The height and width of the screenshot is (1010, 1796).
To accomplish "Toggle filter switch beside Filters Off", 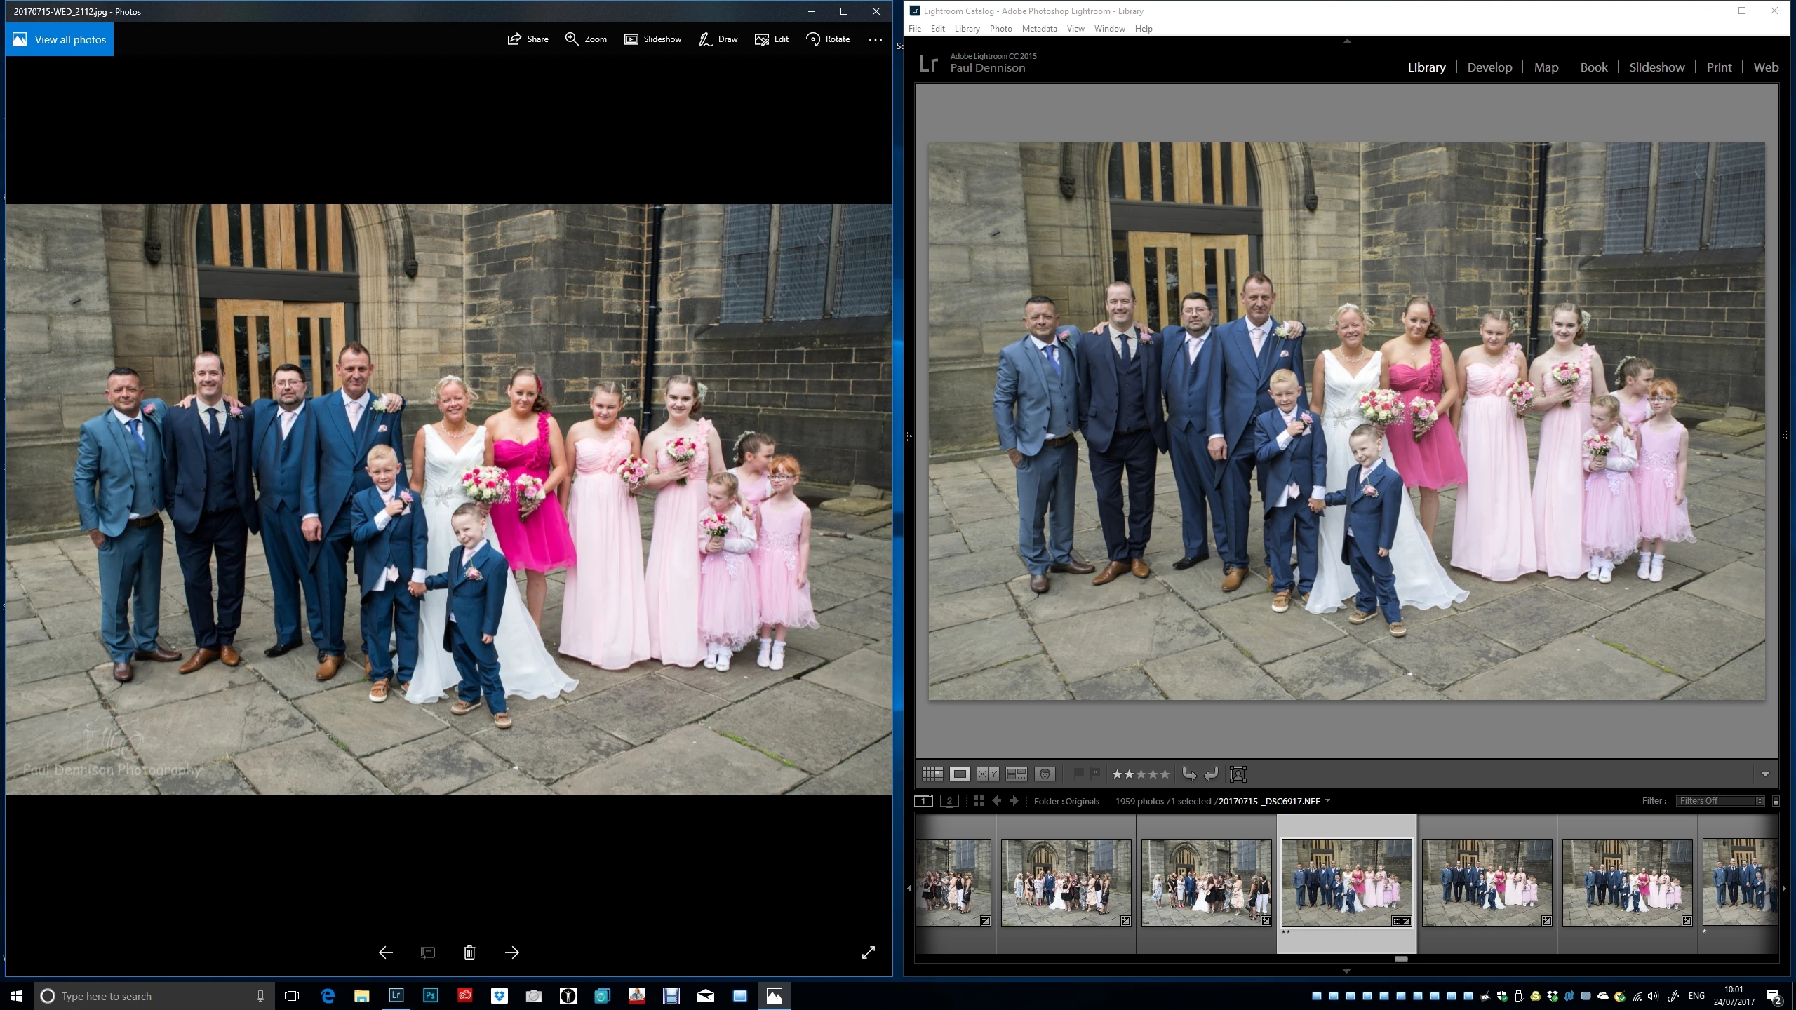I will click(x=1776, y=801).
